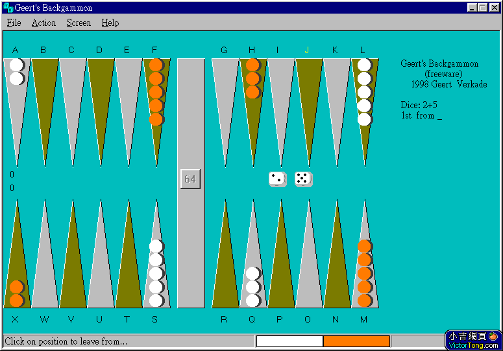
Task: Select empty point G
Action: coord(225,113)
